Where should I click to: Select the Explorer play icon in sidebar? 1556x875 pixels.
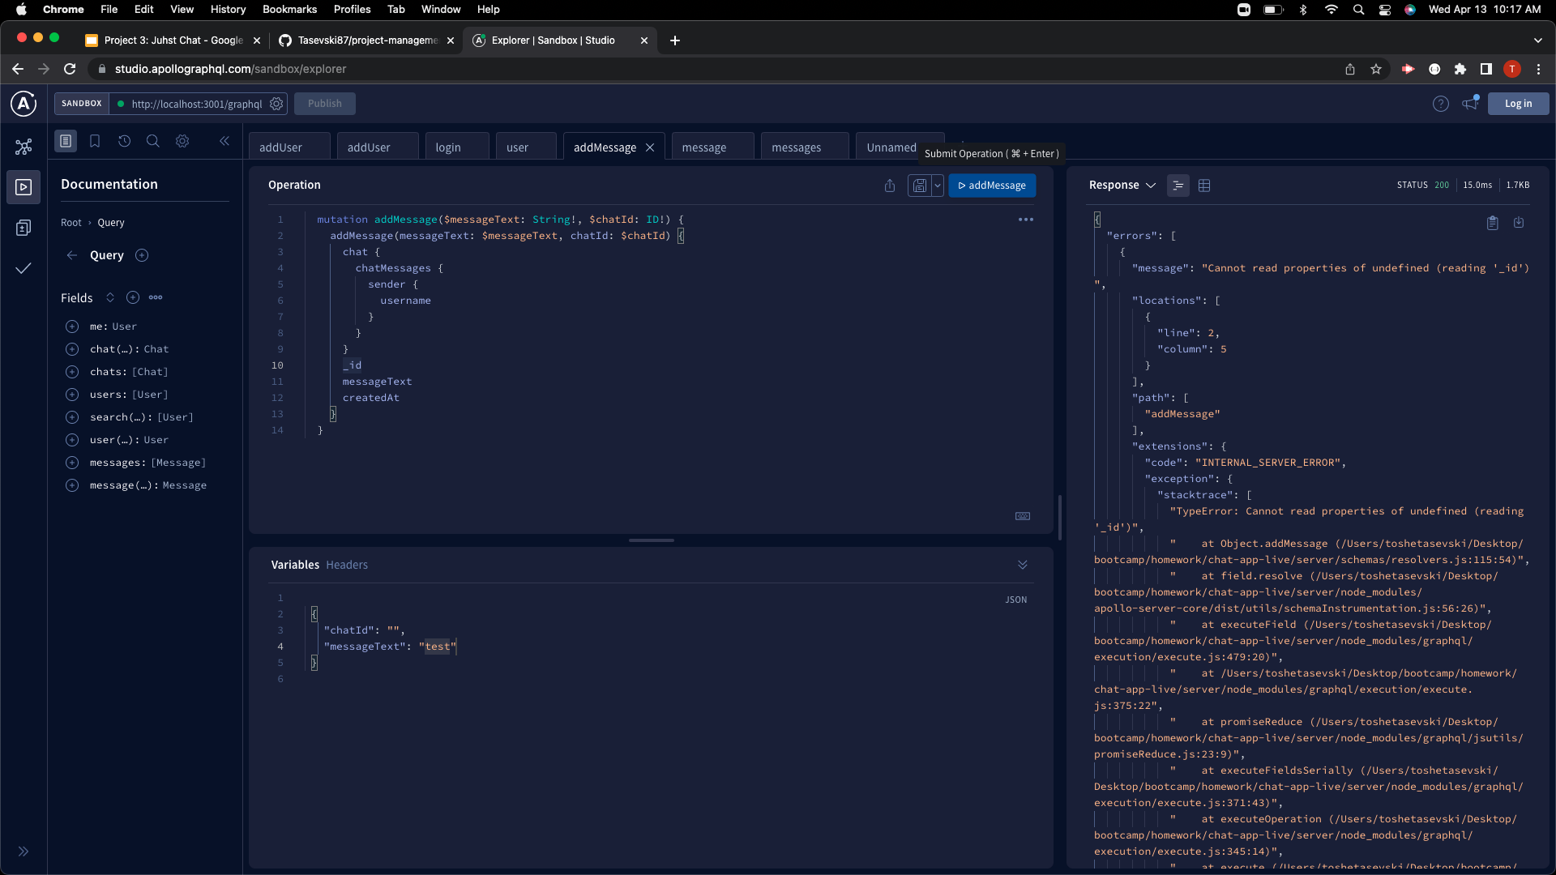24,187
